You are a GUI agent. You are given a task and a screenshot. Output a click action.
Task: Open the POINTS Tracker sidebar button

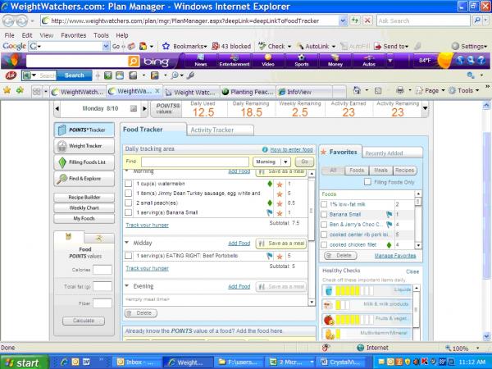point(84,130)
